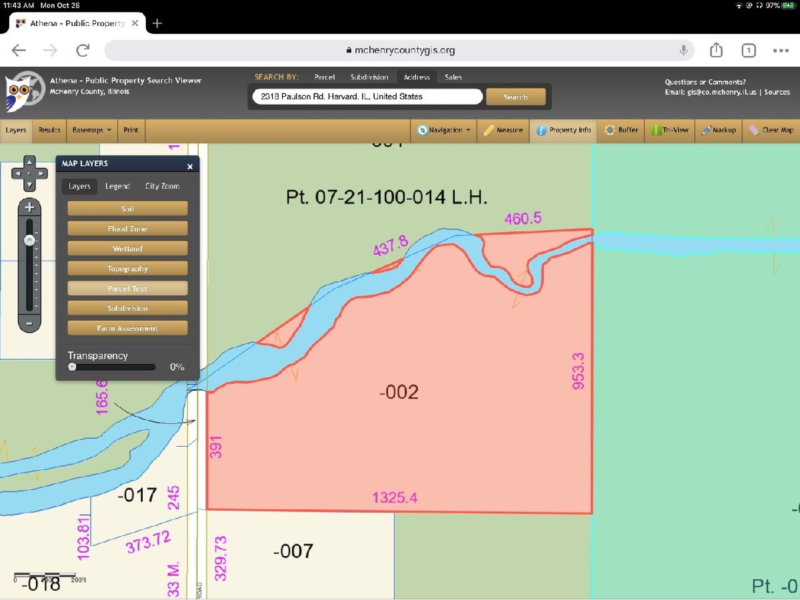The width and height of the screenshot is (800, 600).
Task: Reload the page in browser
Action: [x=83, y=50]
